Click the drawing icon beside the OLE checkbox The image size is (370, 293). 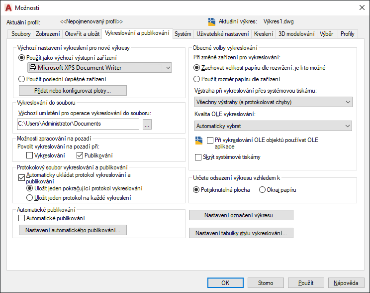coord(199,141)
